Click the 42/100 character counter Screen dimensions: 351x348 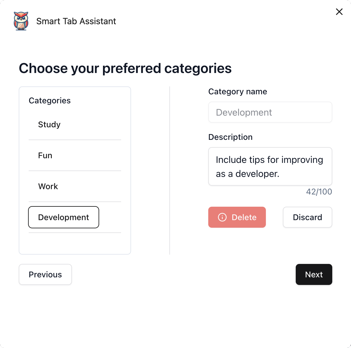click(x=319, y=192)
